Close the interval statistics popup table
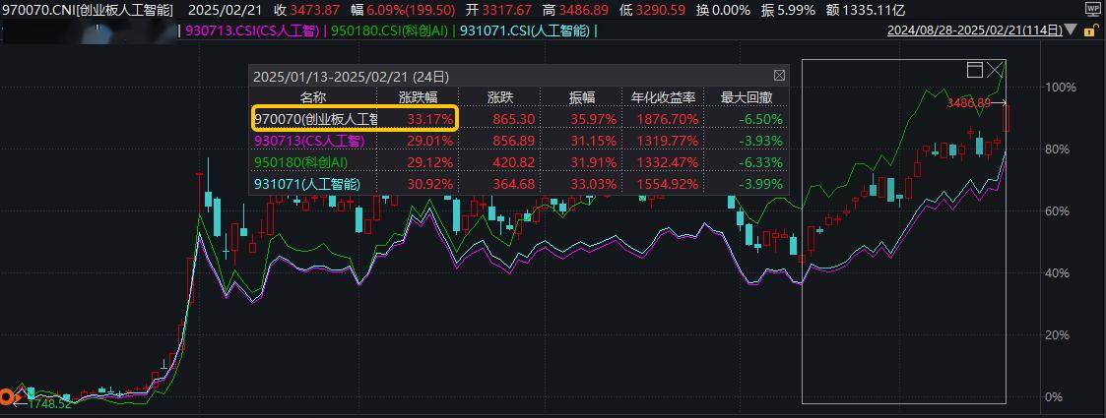This screenshot has height=418, width=1106. pos(780,76)
